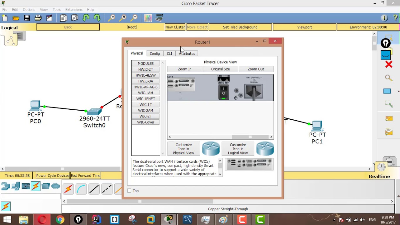Click the Redo arrow icon
Image resolution: width=400 pixels, height=225 pixels.
point(97,18)
